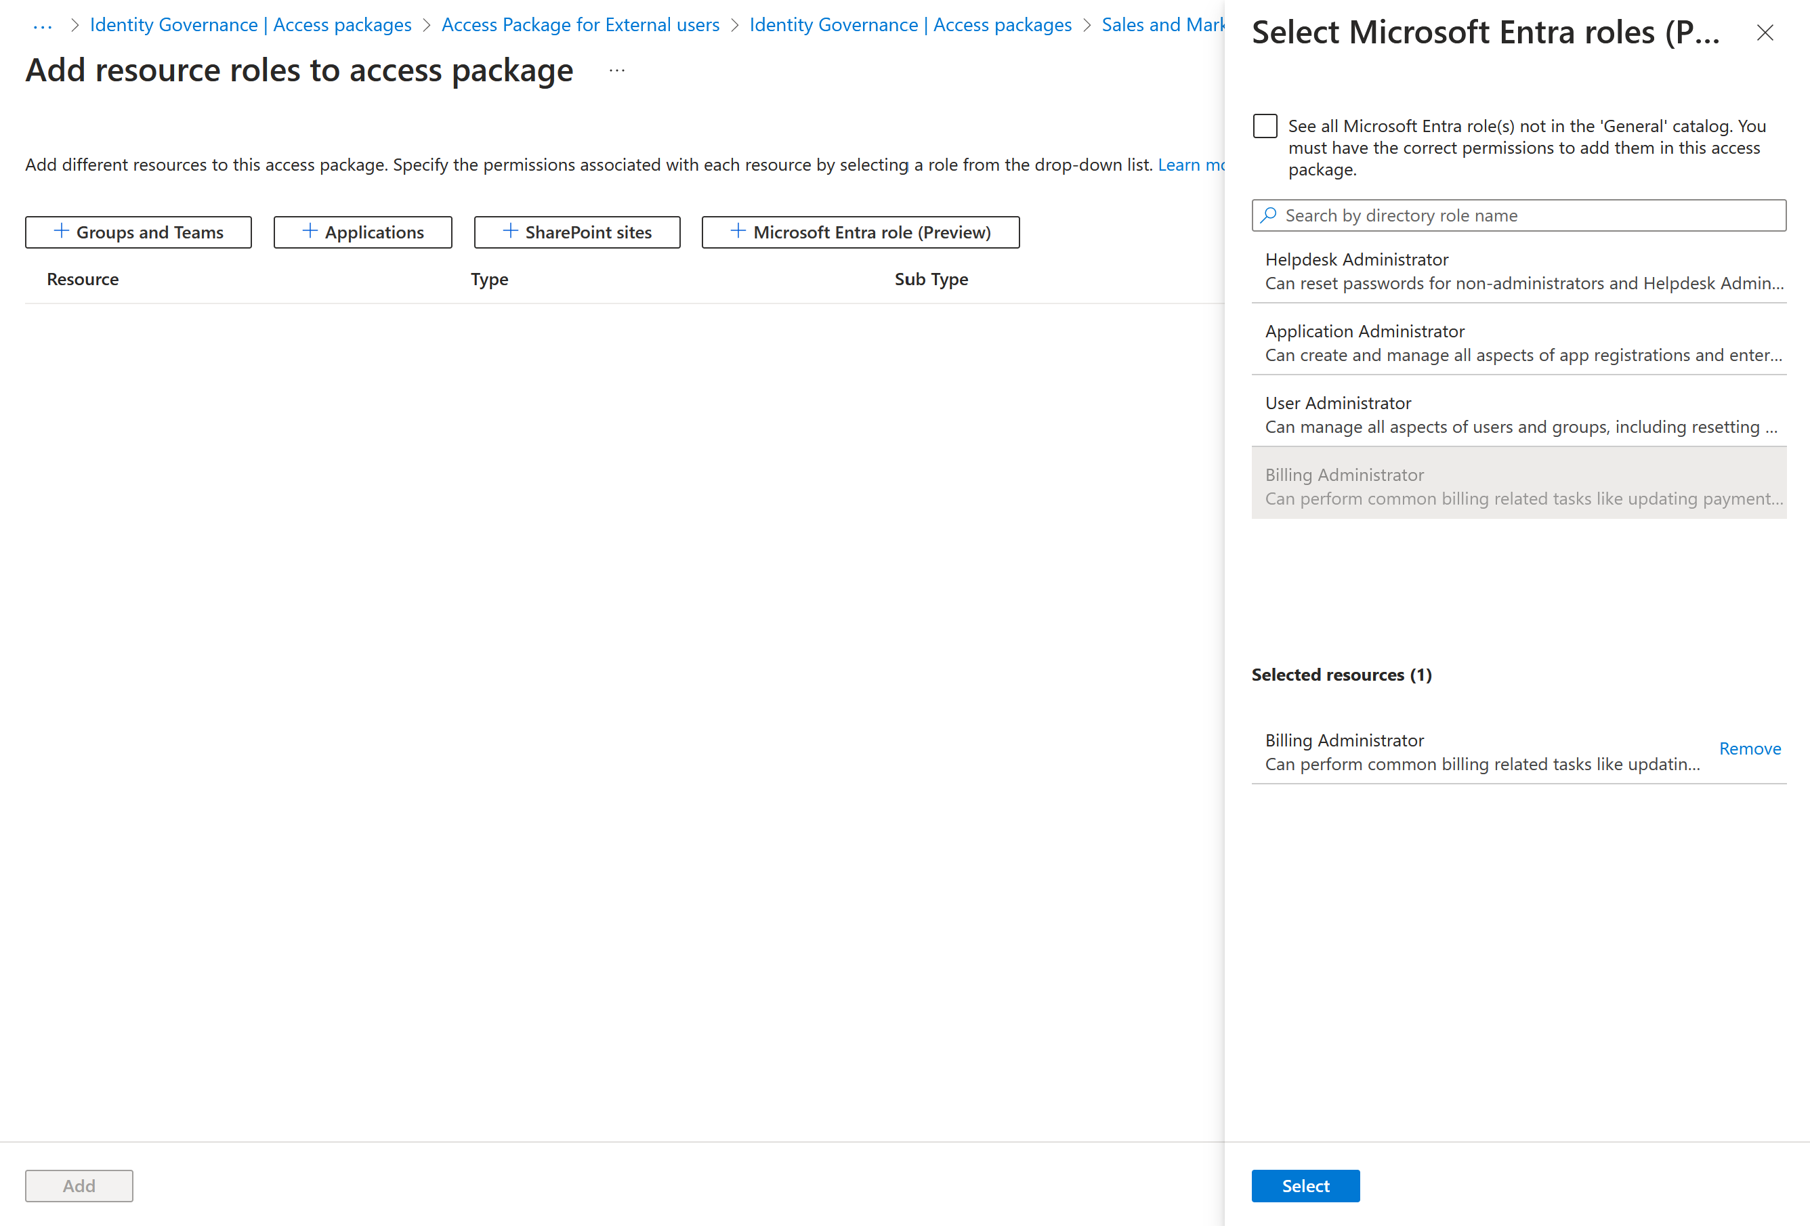Click the Select button to confirm selection
Viewport: 1810px width, 1226px height.
tap(1305, 1185)
